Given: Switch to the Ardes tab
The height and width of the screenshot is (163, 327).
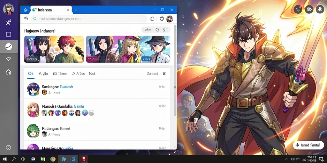Looking at the screenshot, I should click(78, 74).
